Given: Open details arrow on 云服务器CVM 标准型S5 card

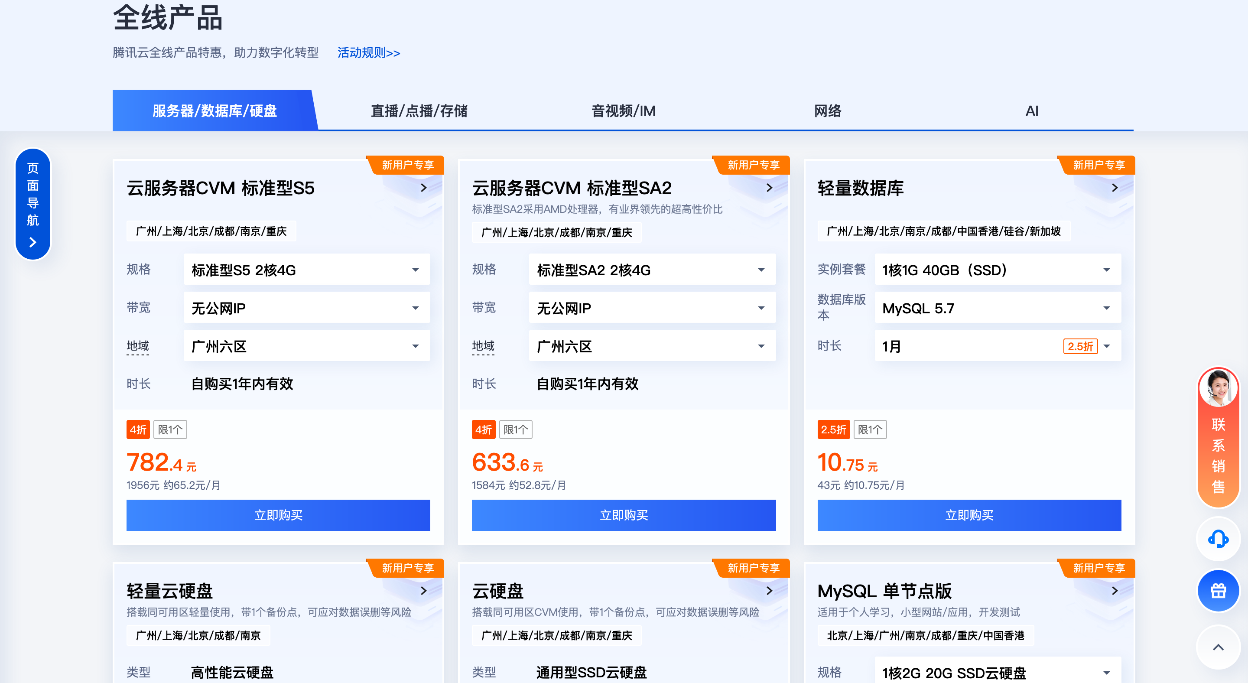Looking at the screenshot, I should [423, 188].
